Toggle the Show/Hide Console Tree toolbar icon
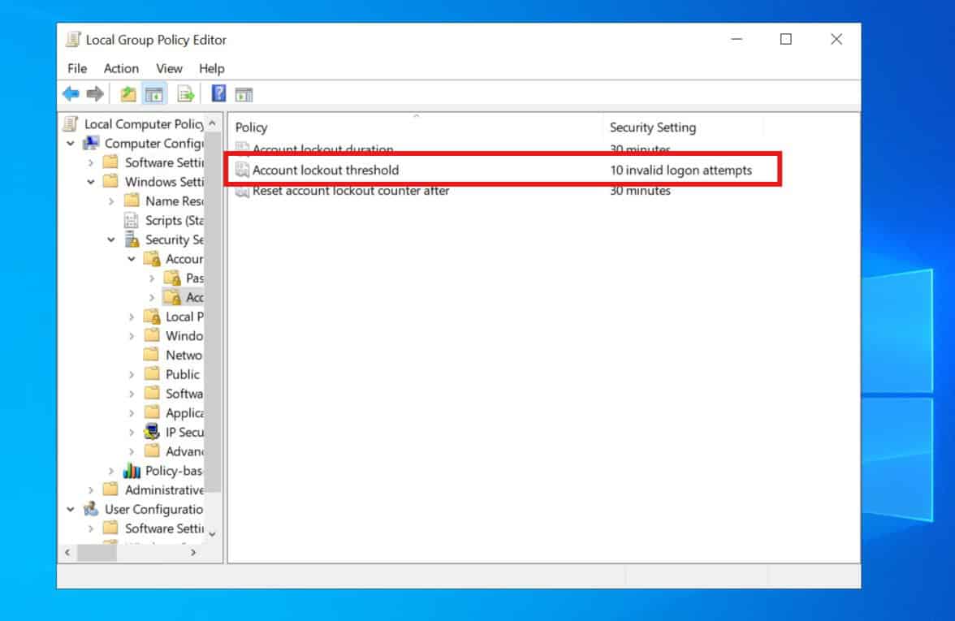This screenshot has width=955, height=621. pyautogui.click(x=153, y=94)
